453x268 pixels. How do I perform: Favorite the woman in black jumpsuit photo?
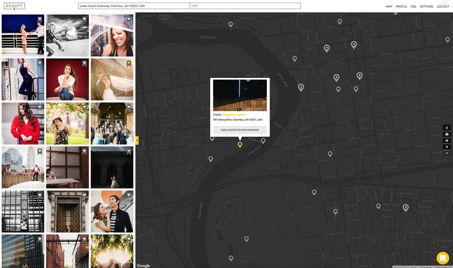tap(40, 63)
